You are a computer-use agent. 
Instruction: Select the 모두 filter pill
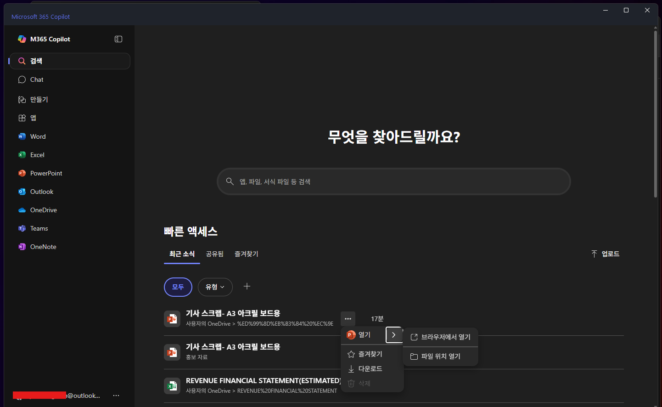(178, 287)
